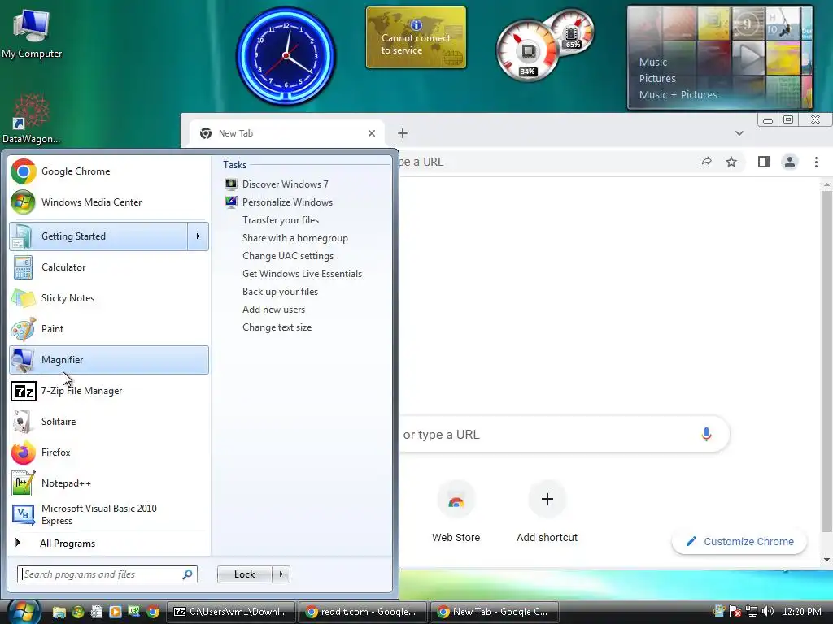
Task: Launch Microsoft Visual Basic 2010 Express
Action: [x=109, y=514]
